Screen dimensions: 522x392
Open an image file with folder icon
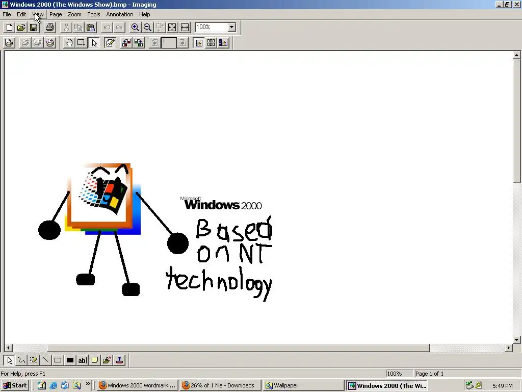[21, 28]
